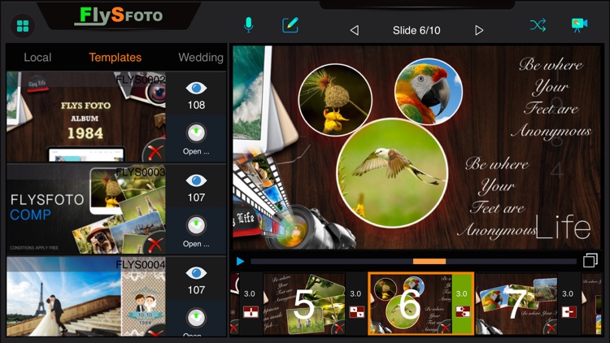Open transition icon between slides 5 and 6
The height and width of the screenshot is (343, 610).
(x=356, y=311)
